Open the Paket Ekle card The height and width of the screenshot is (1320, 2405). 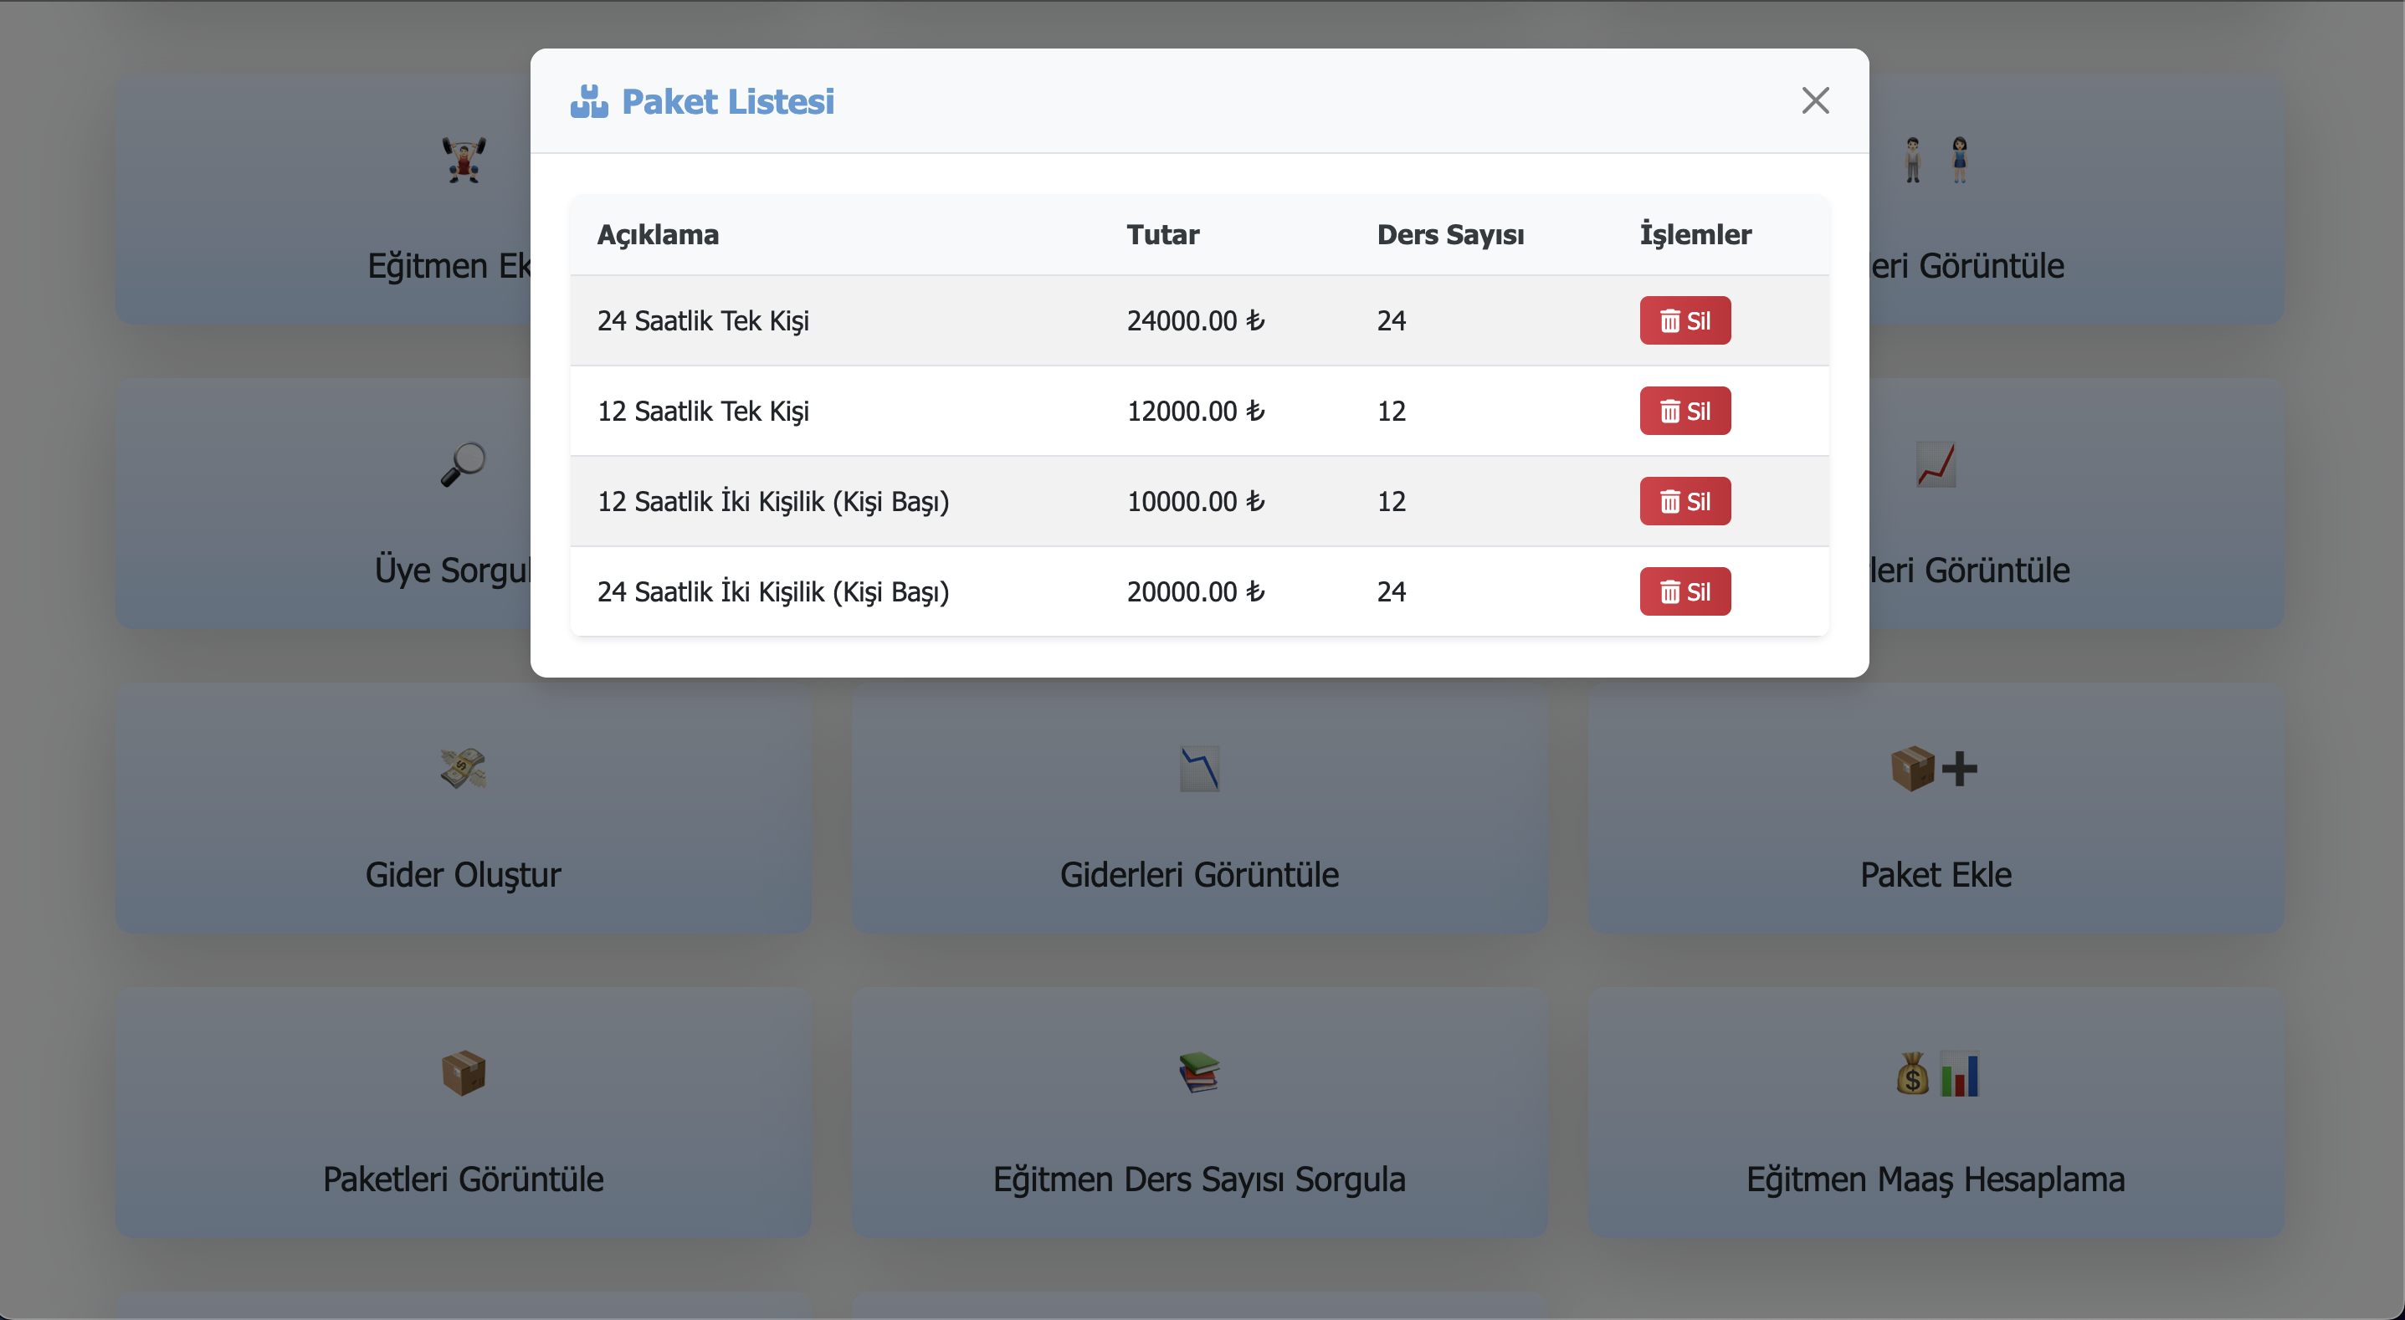pyautogui.click(x=1936, y=808)
